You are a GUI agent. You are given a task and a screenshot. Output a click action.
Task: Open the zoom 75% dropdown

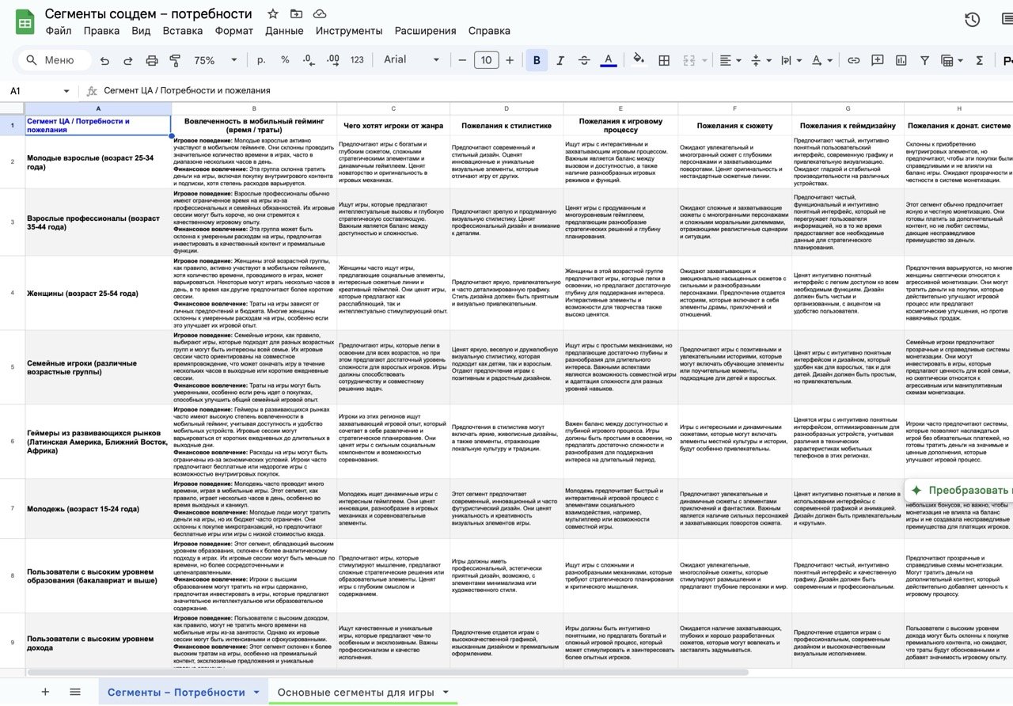[x=215, y=60]
